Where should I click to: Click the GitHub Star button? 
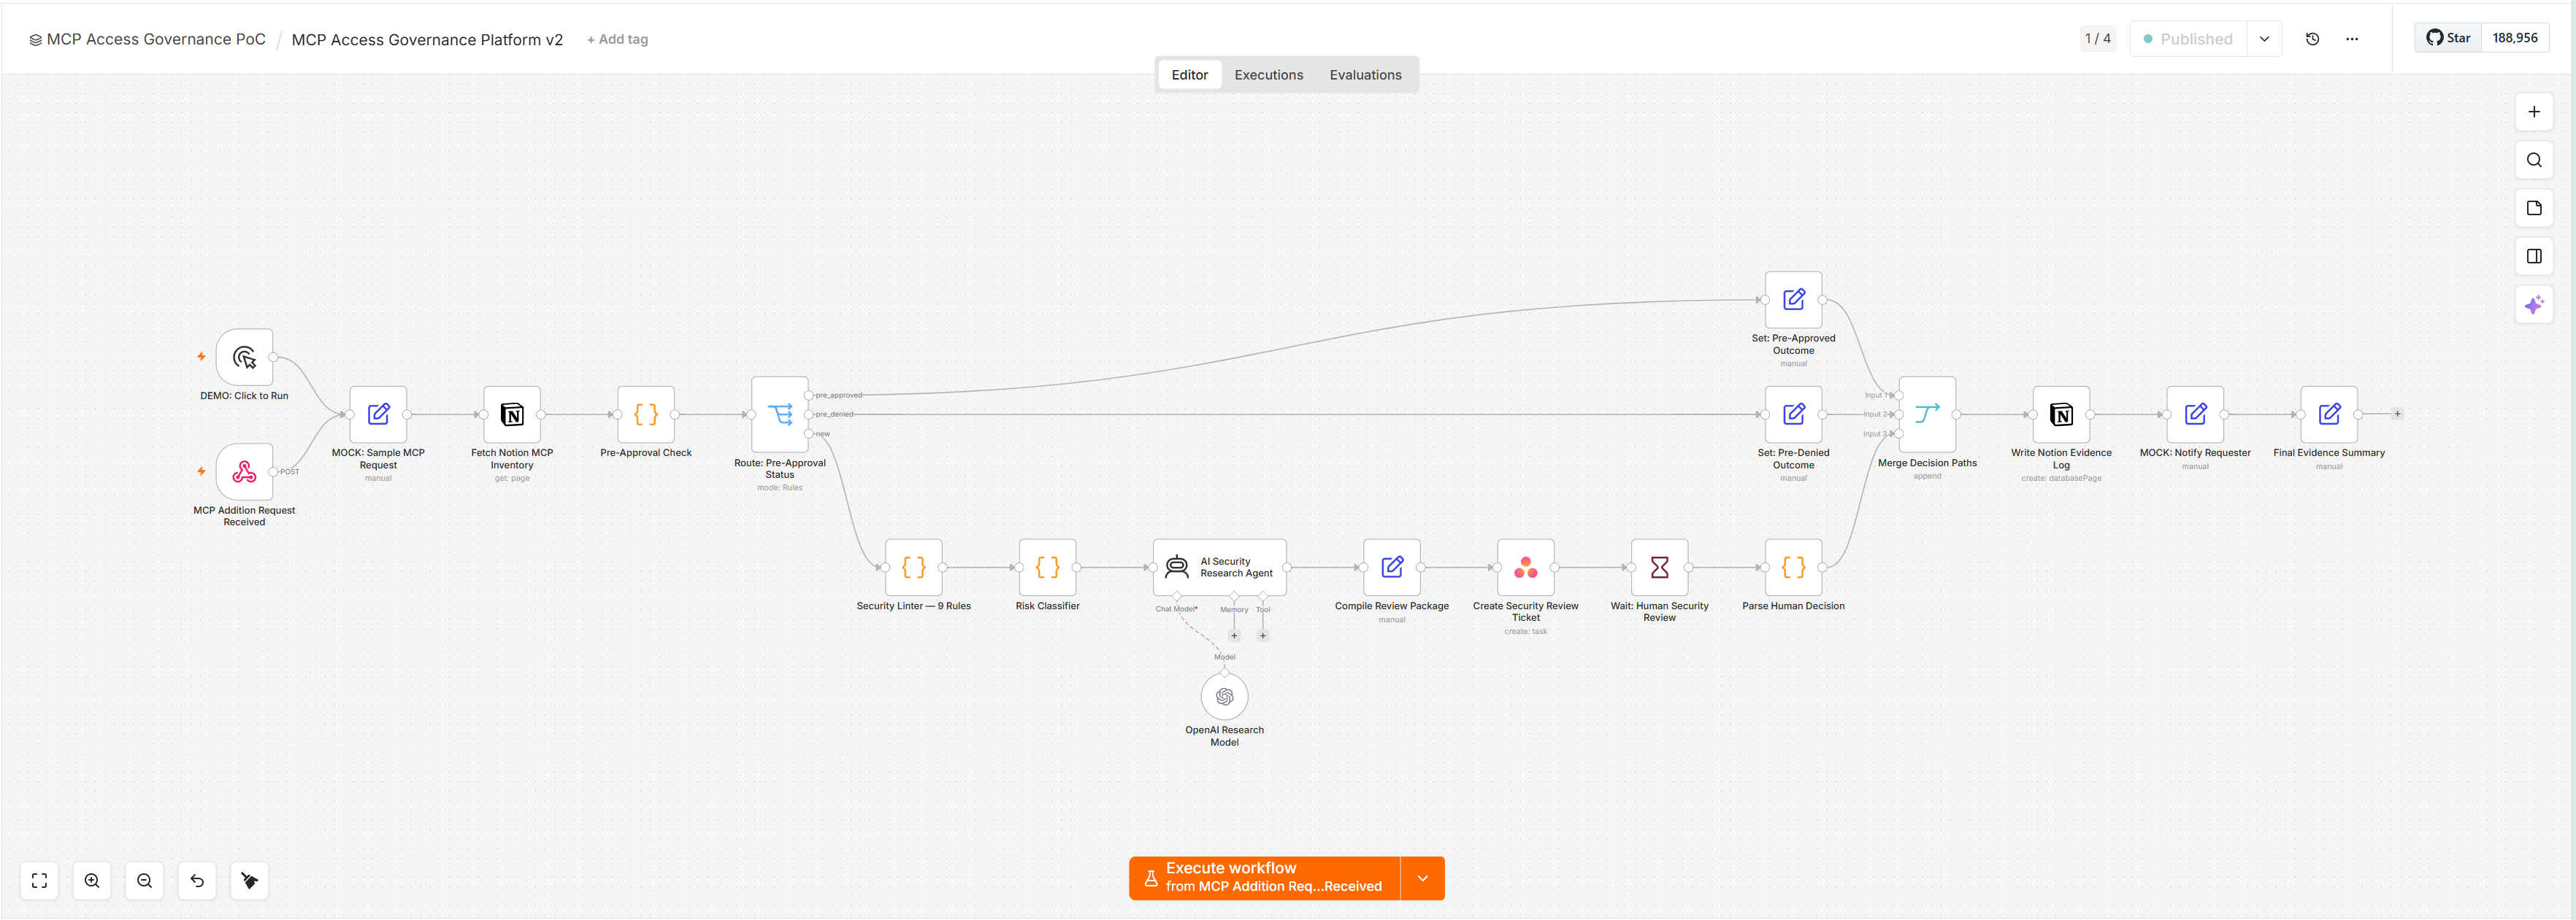pyautogui.click(x=2448, y=38)
